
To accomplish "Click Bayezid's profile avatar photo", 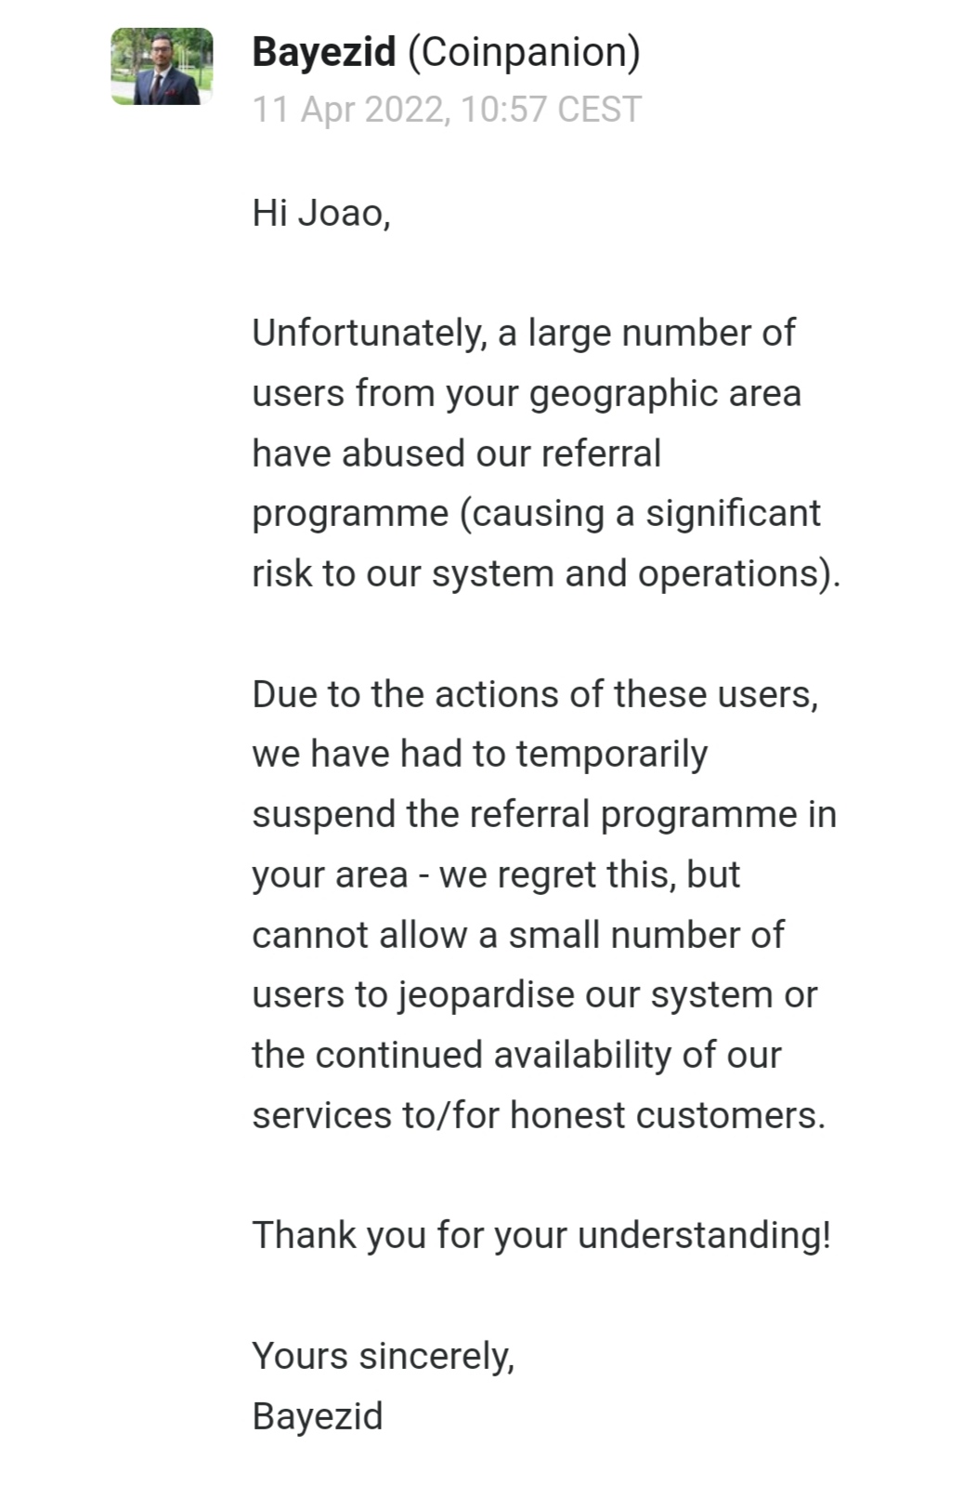I will pos(162,66).
